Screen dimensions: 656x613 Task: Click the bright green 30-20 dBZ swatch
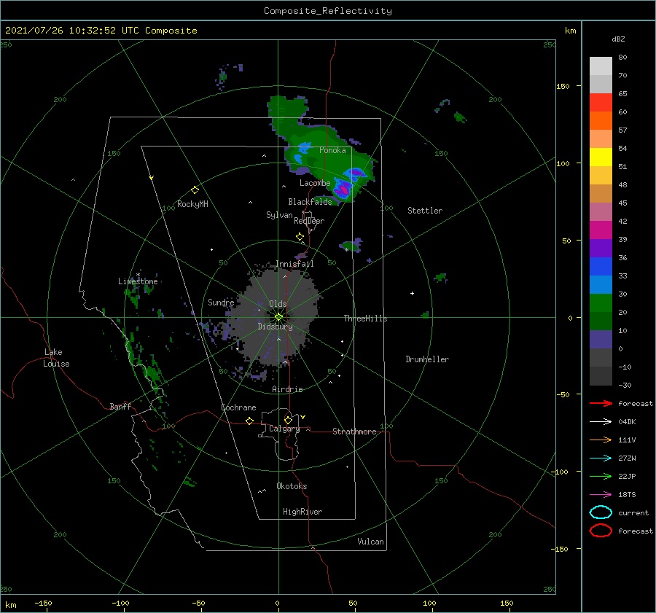pyautogui.click(x=601, y=303)
